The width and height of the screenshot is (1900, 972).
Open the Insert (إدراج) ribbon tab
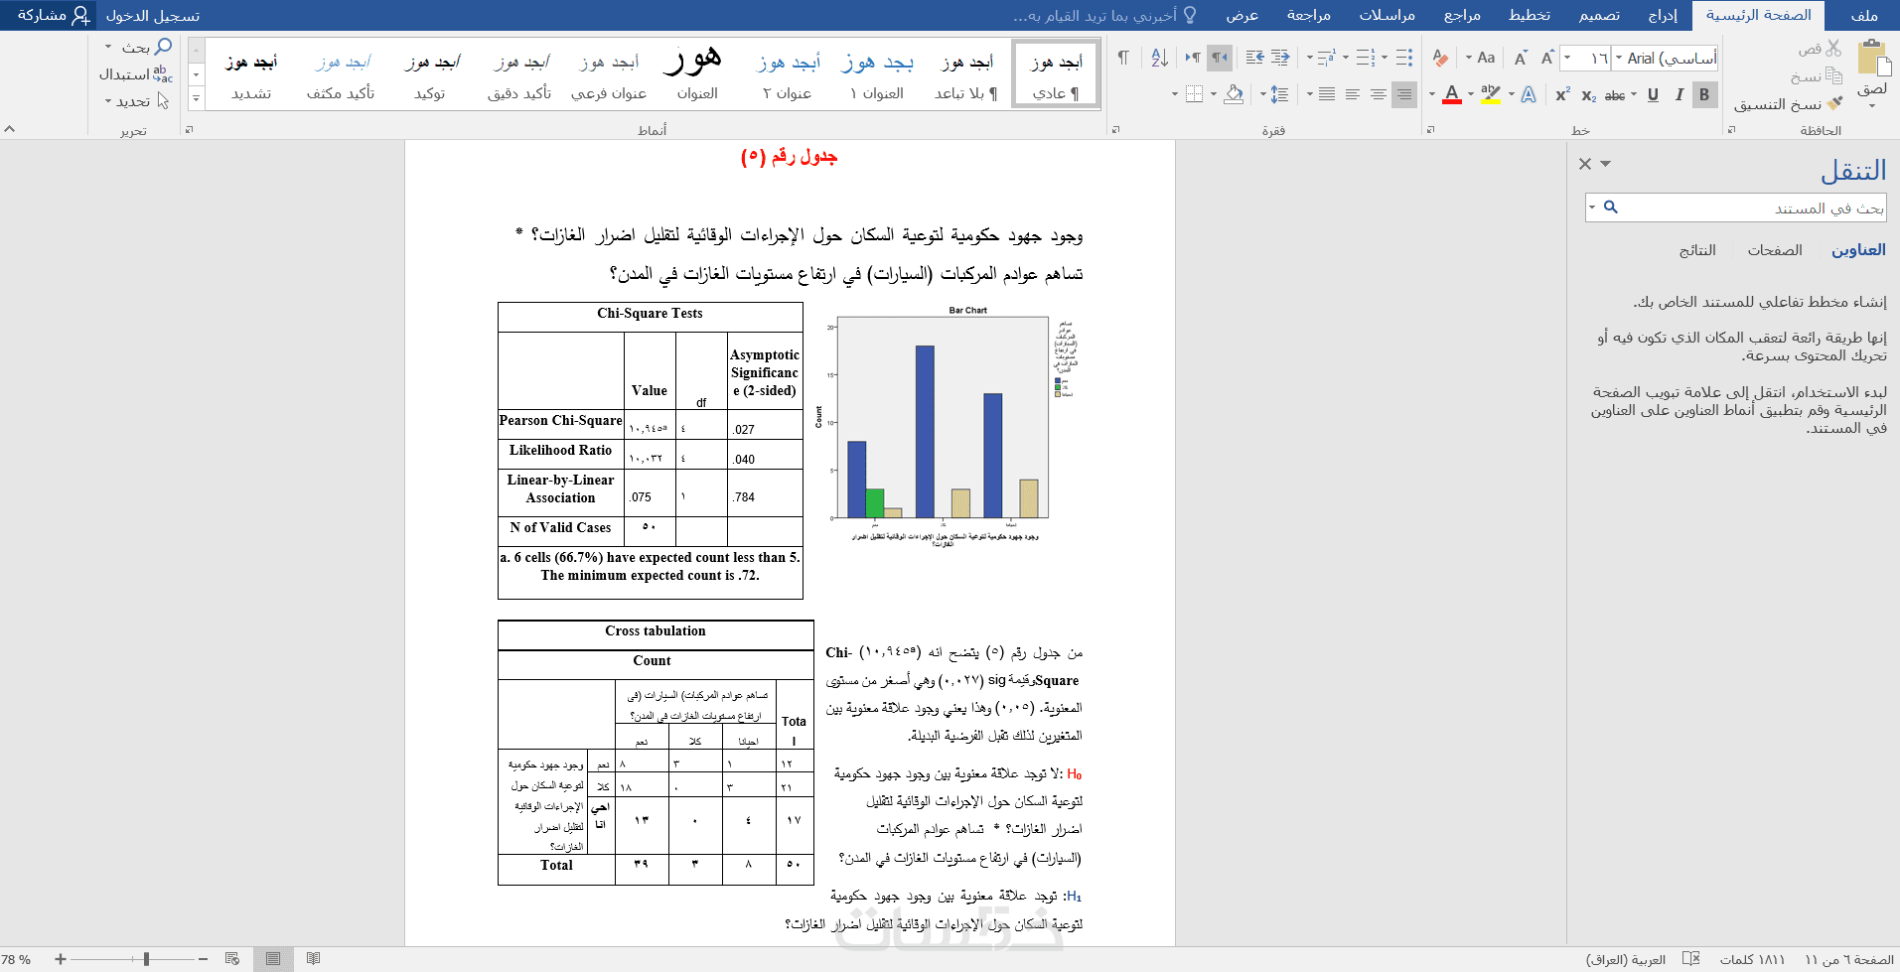click(1663, 15)
